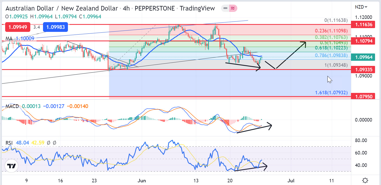Click the Jun date label on time axis

point(141,180)
